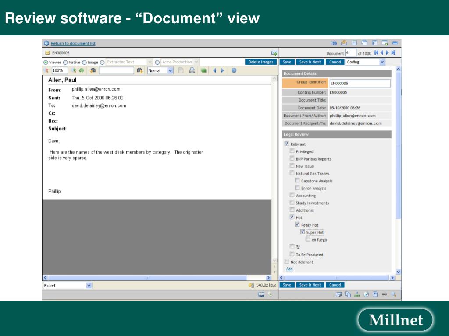Select the Image radio button
Viewport: 449px width, 336px height.
coord(84,62)
